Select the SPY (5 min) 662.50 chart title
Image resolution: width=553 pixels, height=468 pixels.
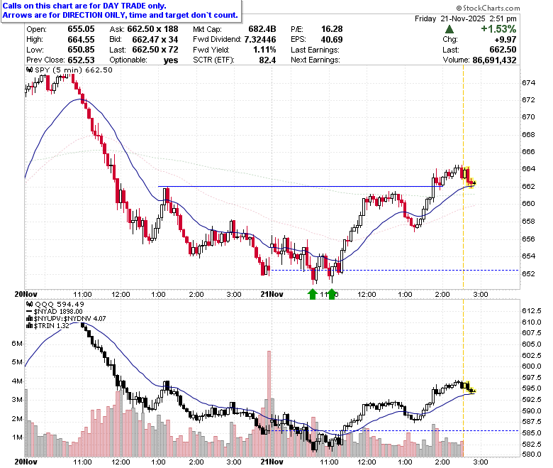pyautogui.click(x=73, y=70)
